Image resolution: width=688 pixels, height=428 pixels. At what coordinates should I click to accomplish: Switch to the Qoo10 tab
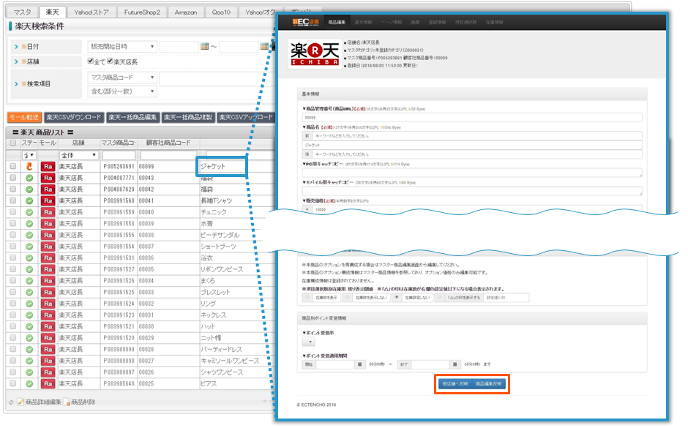pos(221,12)
